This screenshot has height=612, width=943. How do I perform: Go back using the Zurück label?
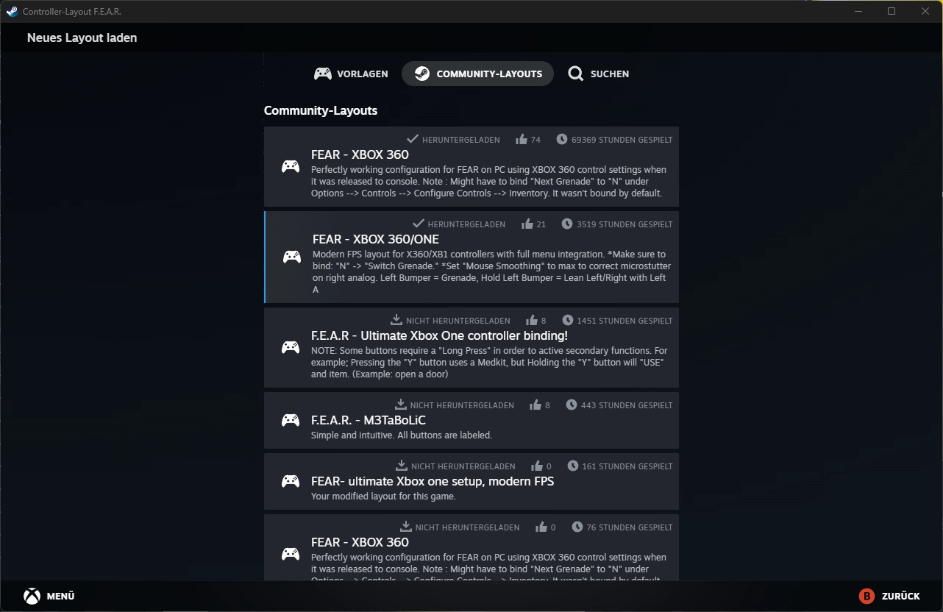(x=901, y=596)
